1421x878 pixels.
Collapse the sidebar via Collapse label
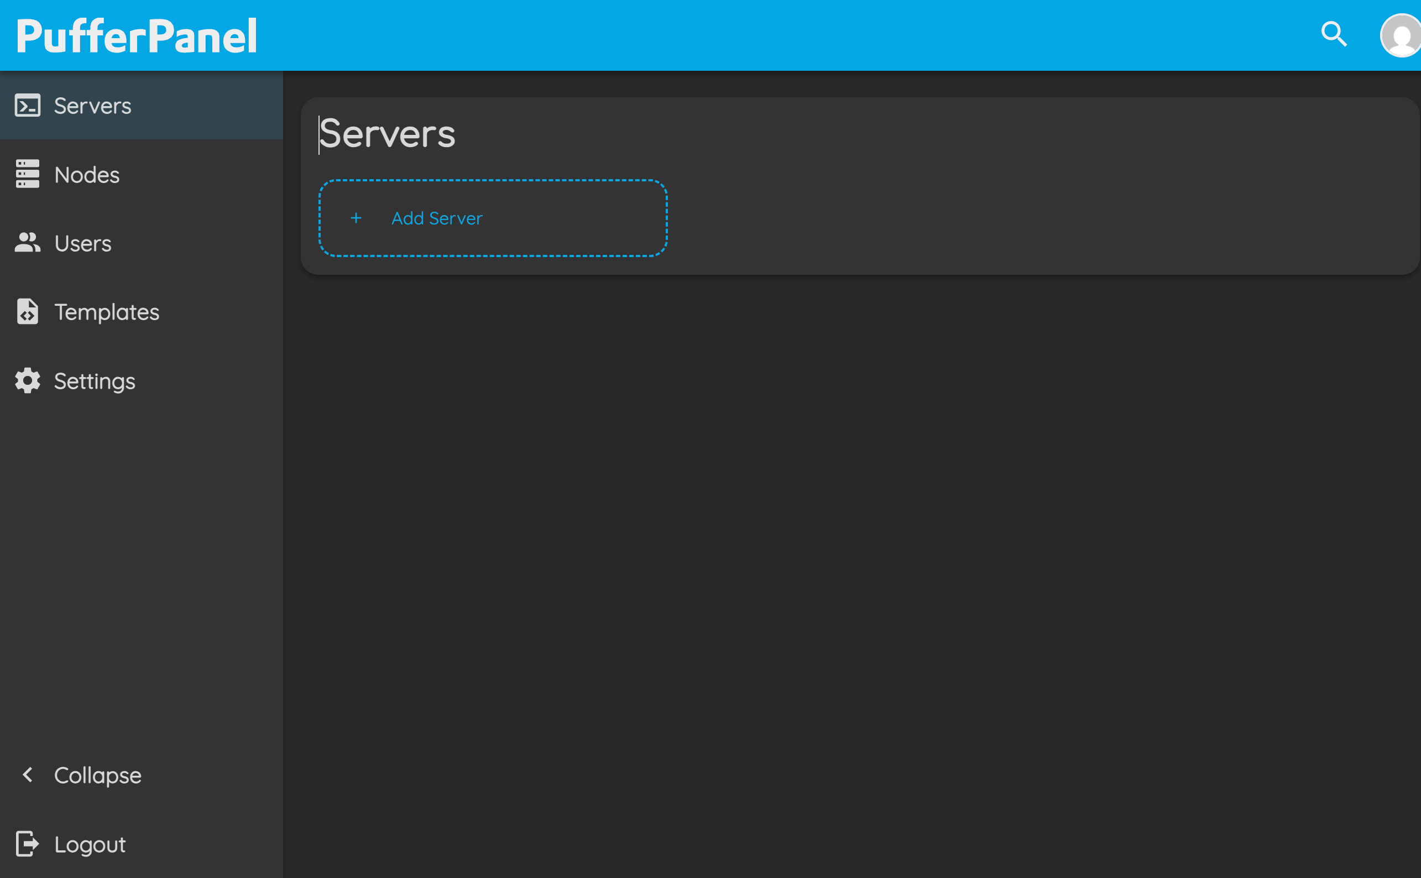(x=97, y=775)
